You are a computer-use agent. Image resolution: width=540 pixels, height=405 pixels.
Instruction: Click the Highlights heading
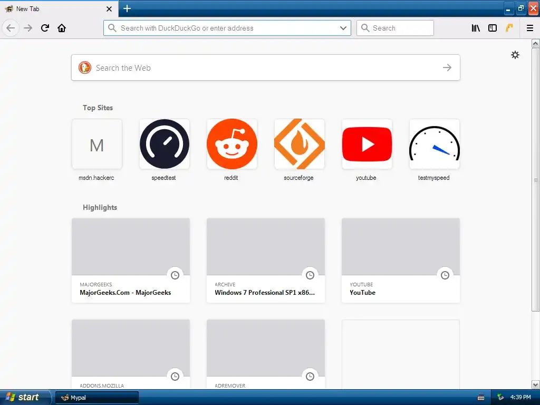(x=100, y=207)
